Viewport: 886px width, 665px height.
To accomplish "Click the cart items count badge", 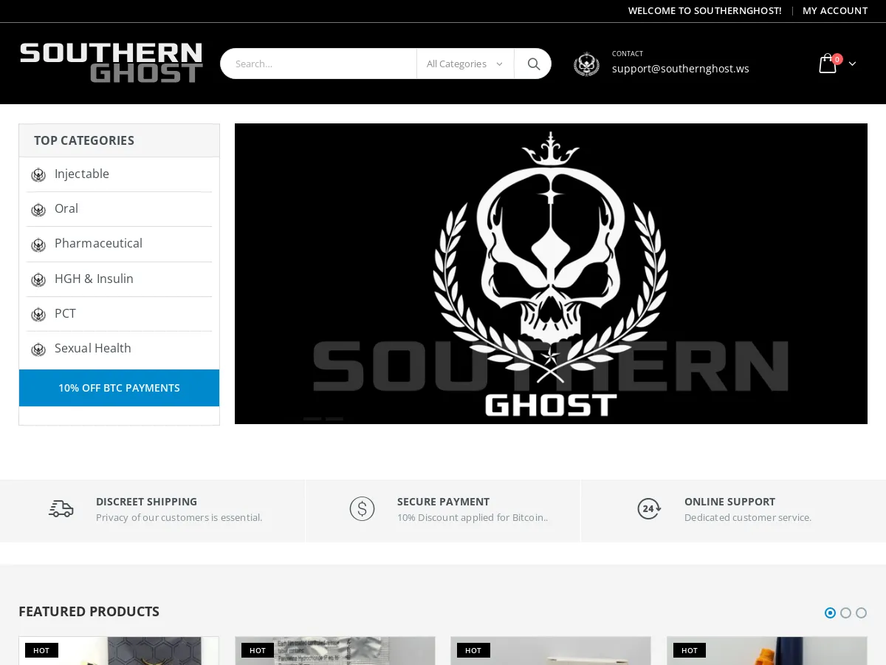I will 837,59.
